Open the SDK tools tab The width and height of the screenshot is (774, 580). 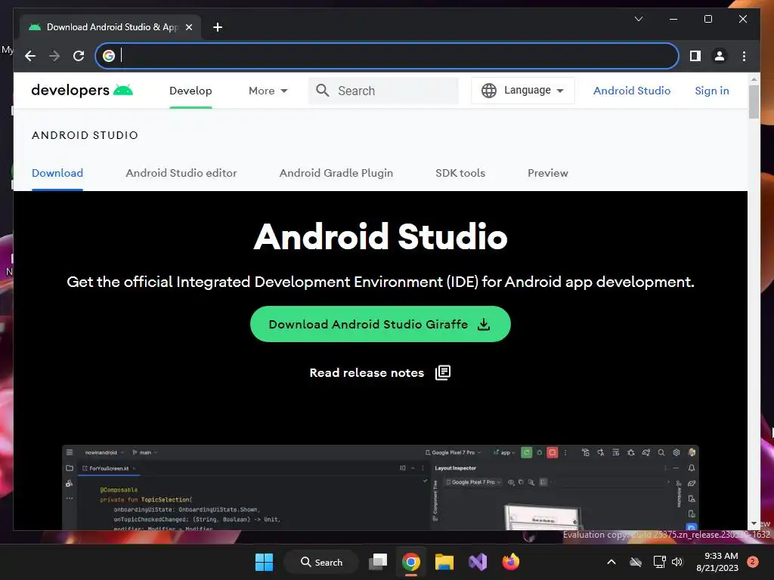pyautogui.click(x=460, y=173)
